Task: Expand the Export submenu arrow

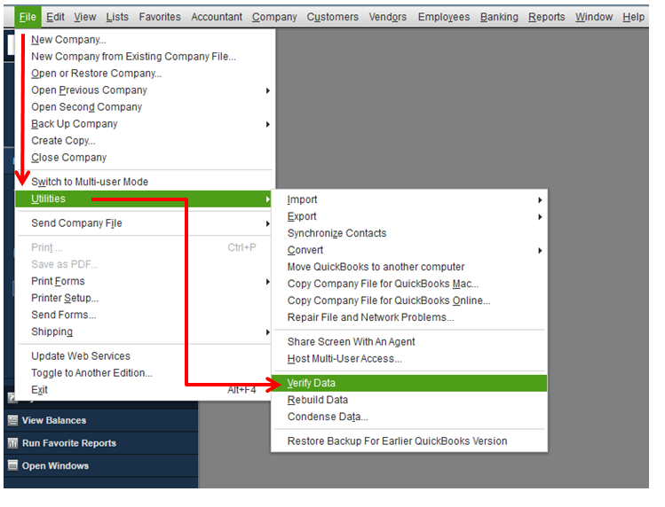Action: click(540, 217)
